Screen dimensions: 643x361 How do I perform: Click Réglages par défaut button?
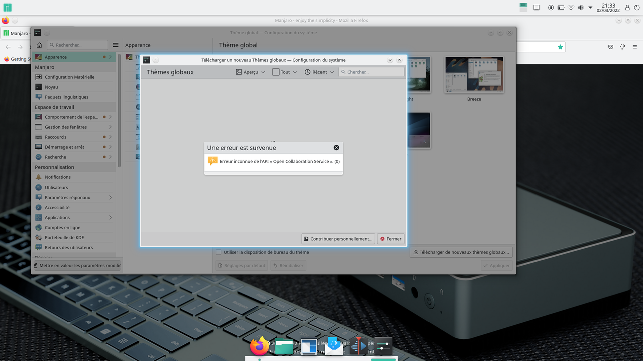point(241,265)
